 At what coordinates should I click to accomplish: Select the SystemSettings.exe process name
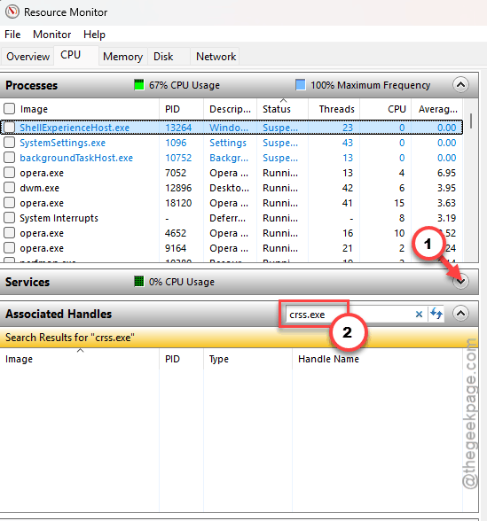click(x=62, y=143)
